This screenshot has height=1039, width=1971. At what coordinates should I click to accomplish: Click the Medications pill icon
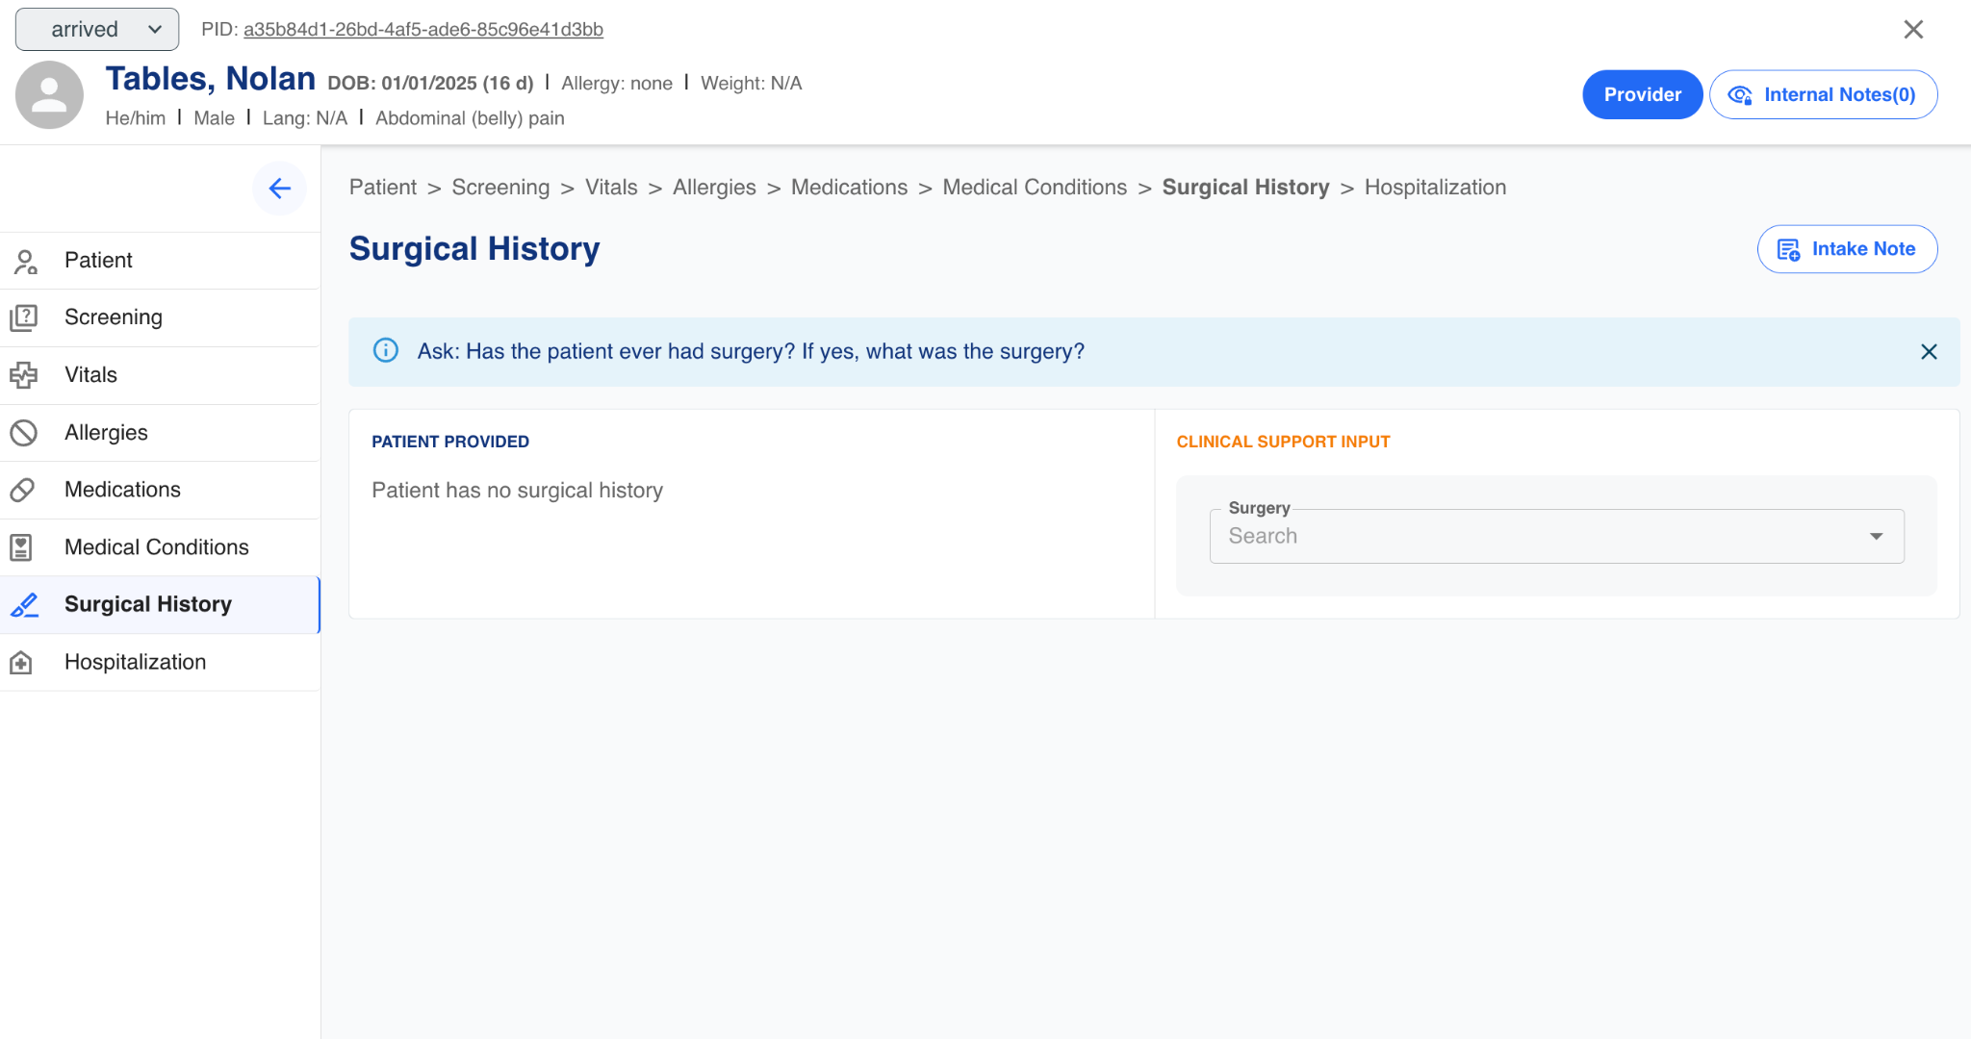click(x=24, y=490)
